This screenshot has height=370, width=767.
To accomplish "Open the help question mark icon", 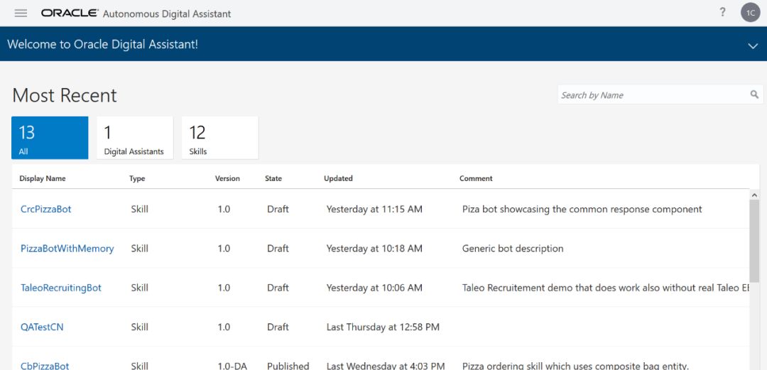I will click(x=722, y=12).
